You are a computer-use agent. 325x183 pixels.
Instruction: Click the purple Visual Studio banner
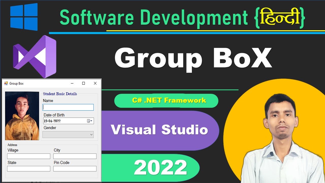160,131
